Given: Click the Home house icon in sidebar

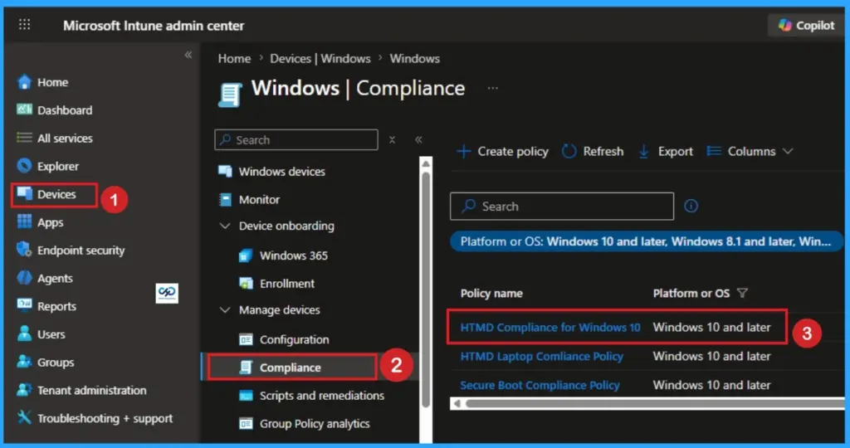Looking at the screenshot, I should coord(24,82).
